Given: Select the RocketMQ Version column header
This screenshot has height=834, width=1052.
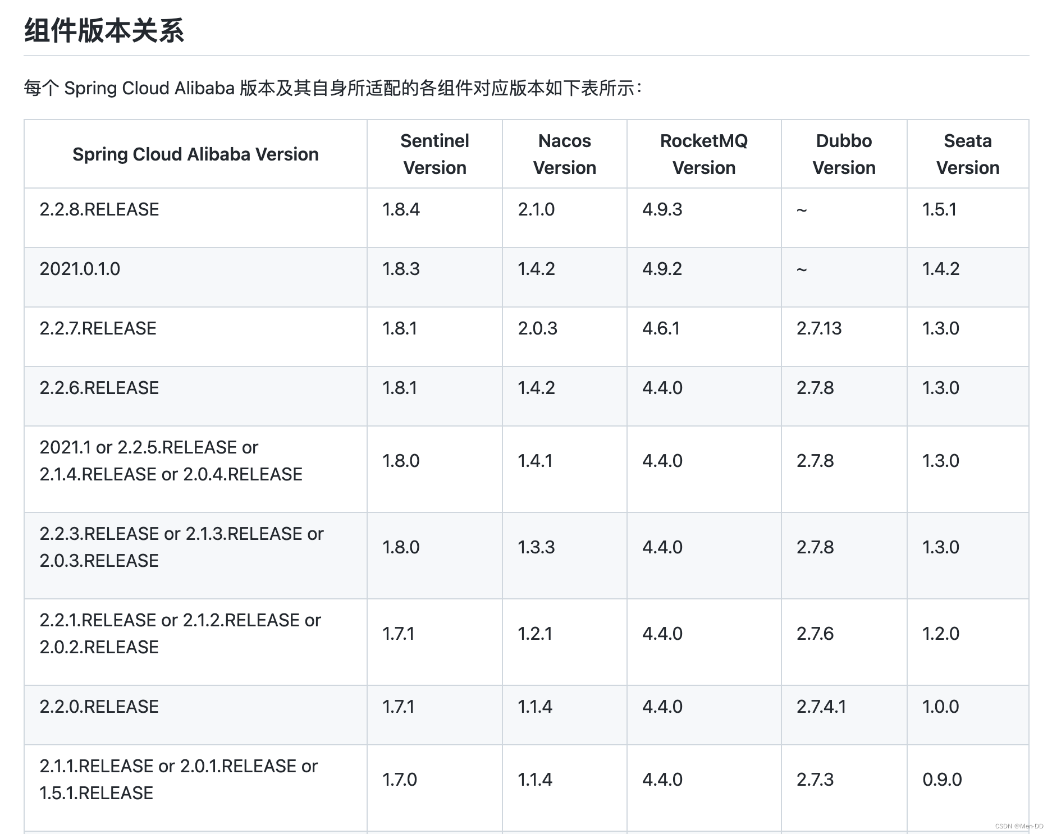Looking at the screenshot, I should click(703, 154).
